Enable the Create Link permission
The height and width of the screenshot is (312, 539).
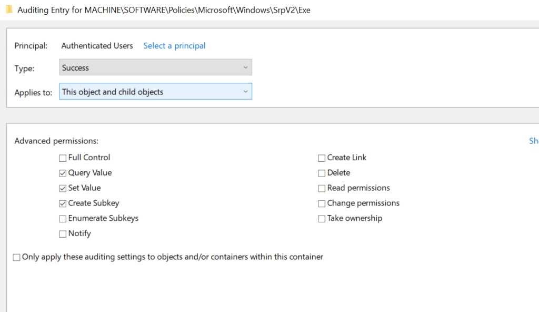(322, 158)
